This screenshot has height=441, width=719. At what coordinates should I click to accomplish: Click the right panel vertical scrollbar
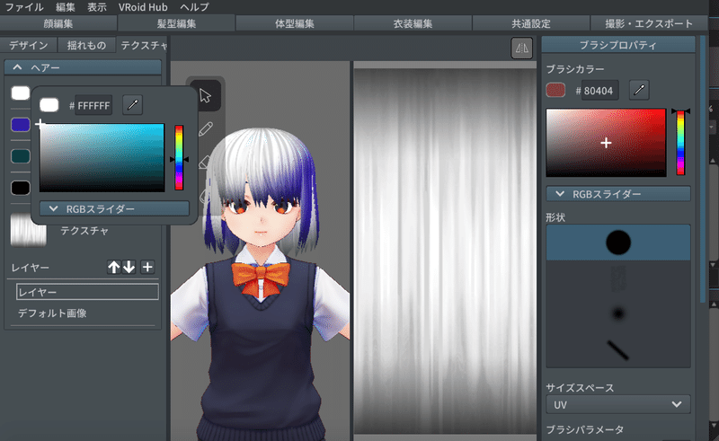tap(704, 170)
